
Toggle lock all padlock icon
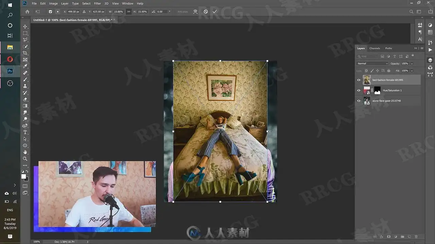[x=389, y=71]
